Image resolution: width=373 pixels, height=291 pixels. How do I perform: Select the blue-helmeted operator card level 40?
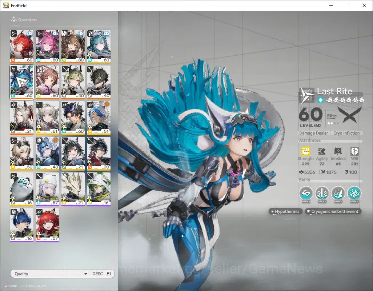click(x=48, y=153)
